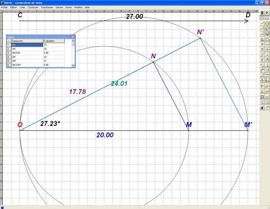Image resolution: width=270 pixels, height=209 pixels.
Task: Select the diagonal pen tool at palette bottom
Action: 267,107
